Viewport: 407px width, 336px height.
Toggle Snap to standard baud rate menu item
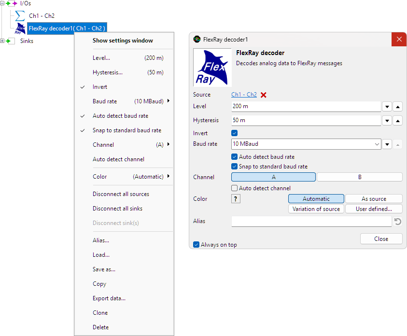pyautogui.click(x=124, y=130)
